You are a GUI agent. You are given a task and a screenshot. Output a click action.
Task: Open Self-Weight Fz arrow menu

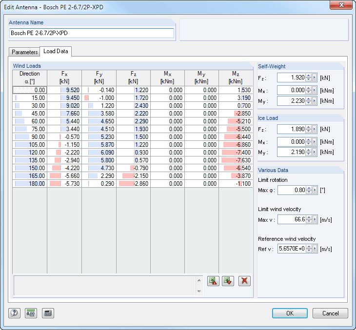click(x=315, y=78)
